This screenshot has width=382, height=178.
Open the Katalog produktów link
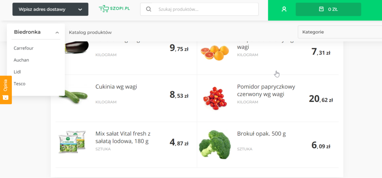click(x=90, y=32)
